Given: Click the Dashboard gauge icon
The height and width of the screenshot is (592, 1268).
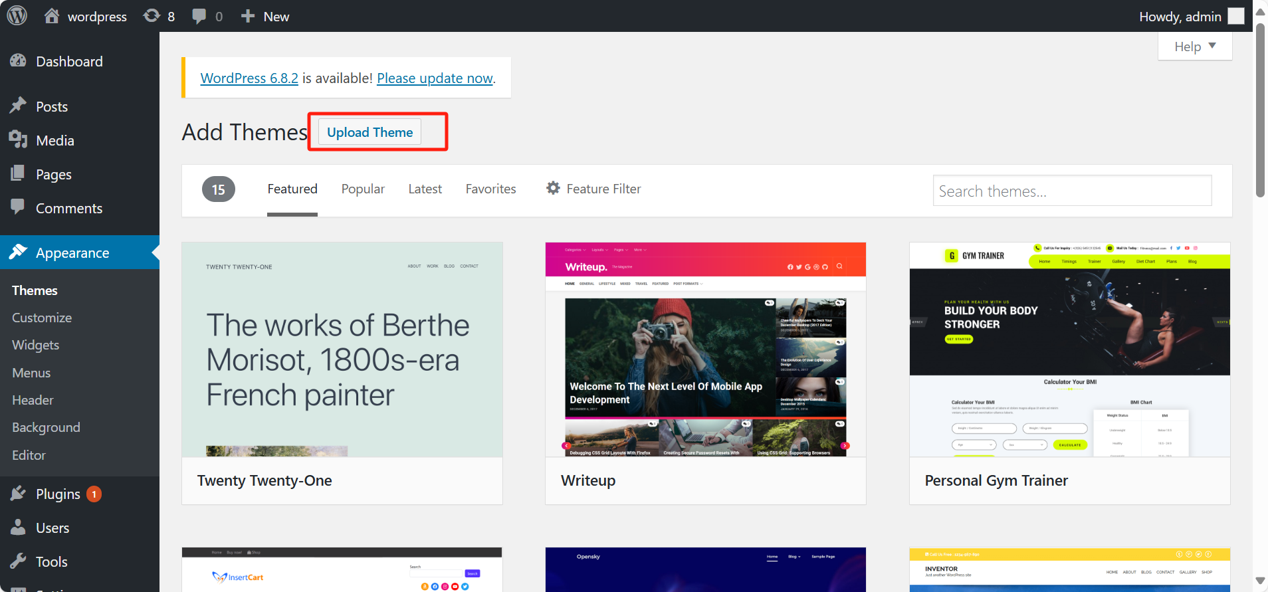Looking at the screenshot, I should 18,60.
